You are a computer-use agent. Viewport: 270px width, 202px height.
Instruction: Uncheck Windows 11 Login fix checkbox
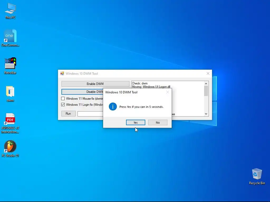[63, 105]
